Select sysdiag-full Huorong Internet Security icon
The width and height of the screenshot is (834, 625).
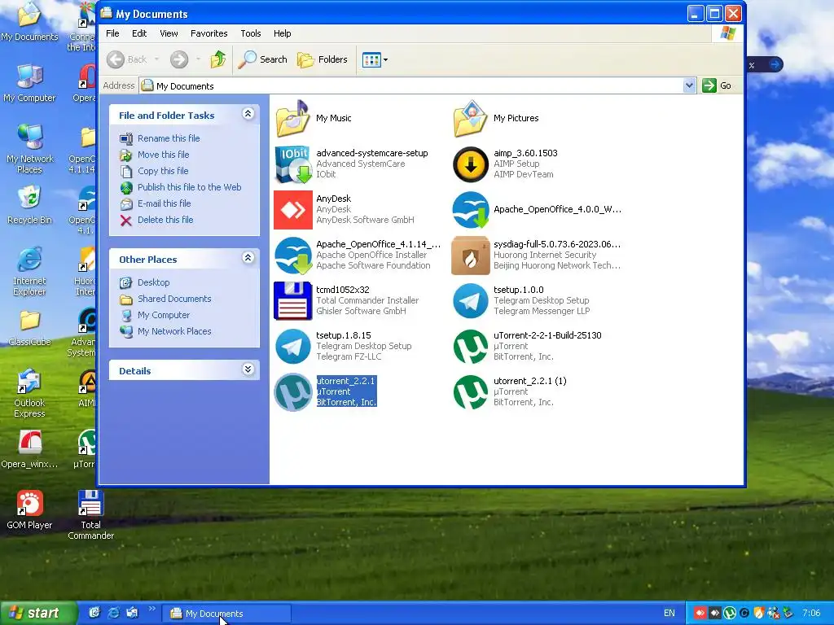tap(470, 256)
